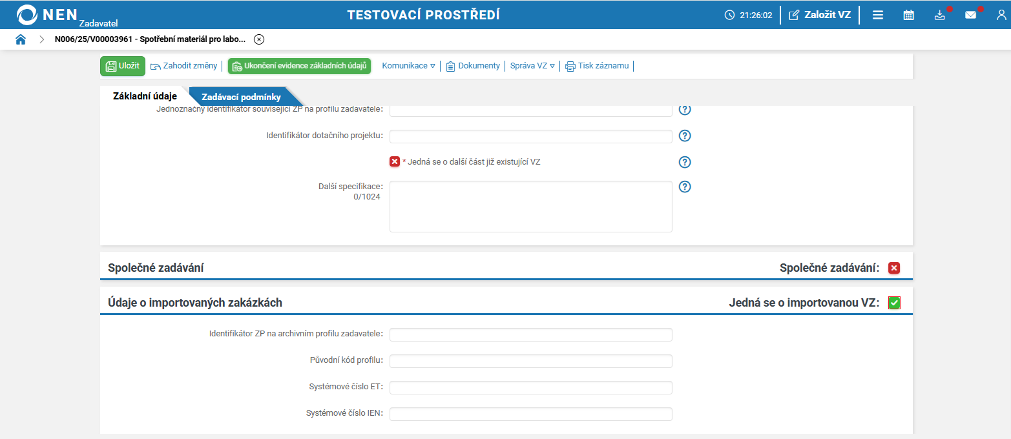The width and height of the screenshot is (1011, 439).
Task: Switch to Základní údaje tab
Action: [145, 96]
